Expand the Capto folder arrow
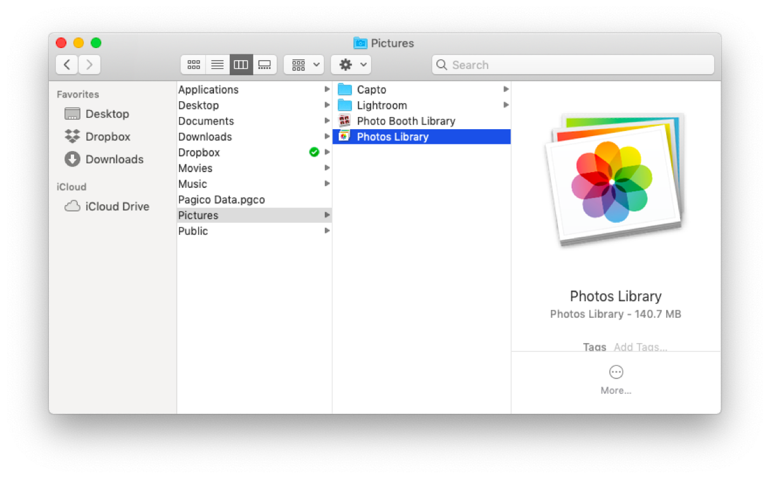 pyautogui.click(x=506, y=90)
